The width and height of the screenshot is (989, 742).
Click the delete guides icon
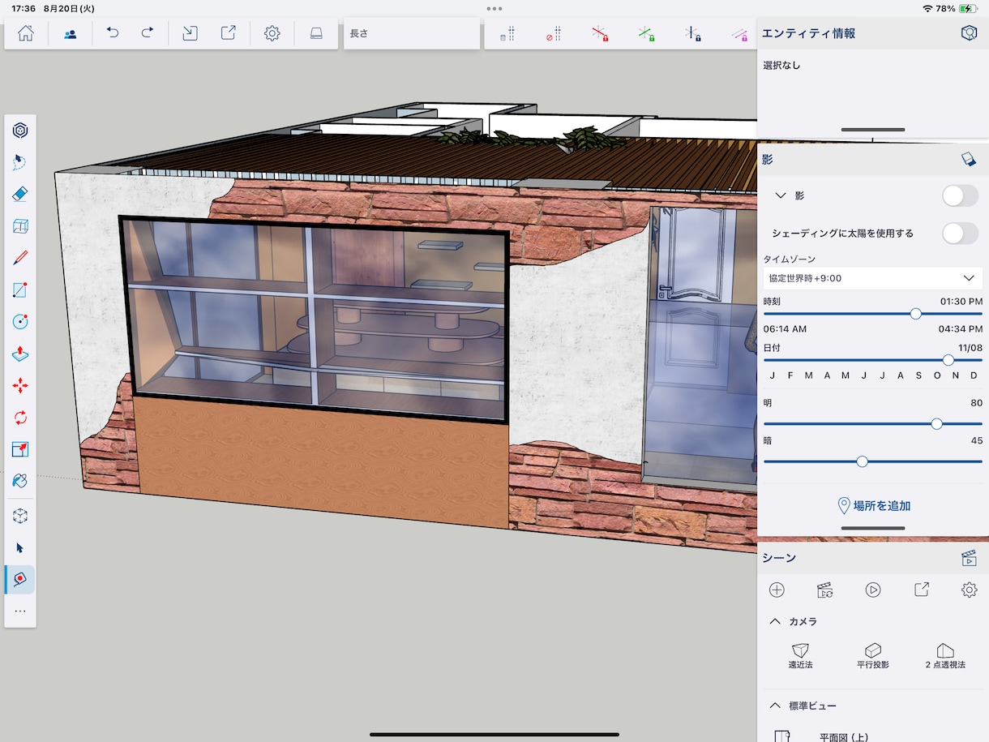[507, 33]
